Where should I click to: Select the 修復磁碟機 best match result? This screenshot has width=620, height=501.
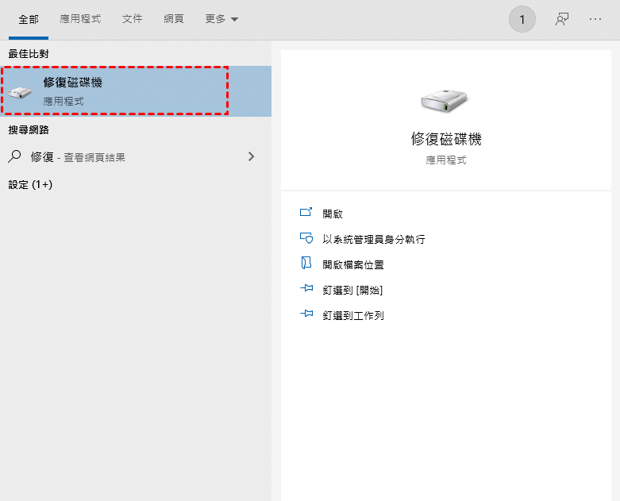tap(115, 91)
